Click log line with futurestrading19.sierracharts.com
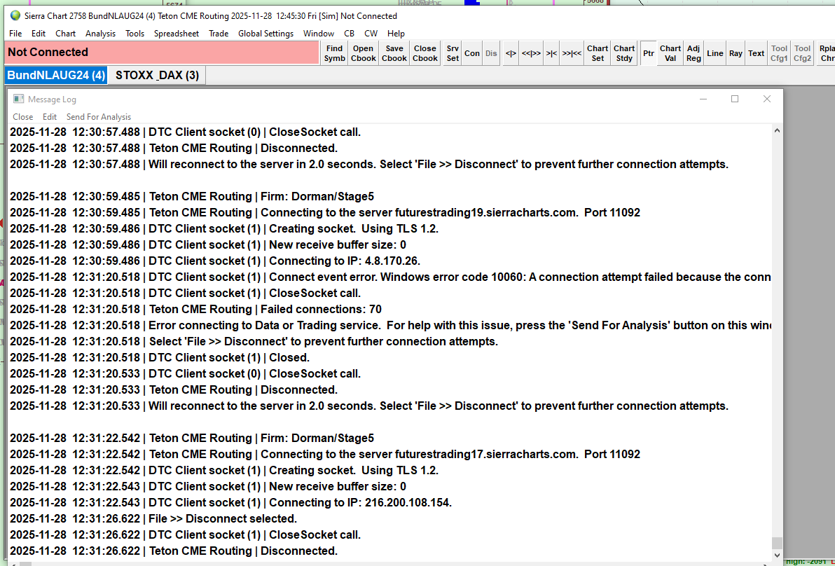 point(325,212)
